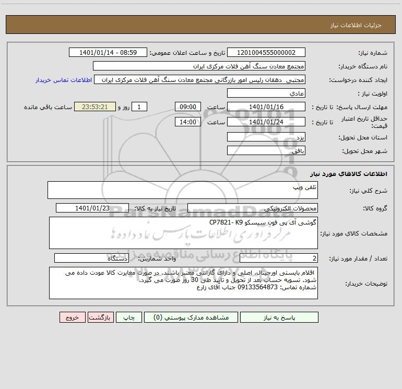Click the buyer notes text area
402x389 pixels.
183,283
